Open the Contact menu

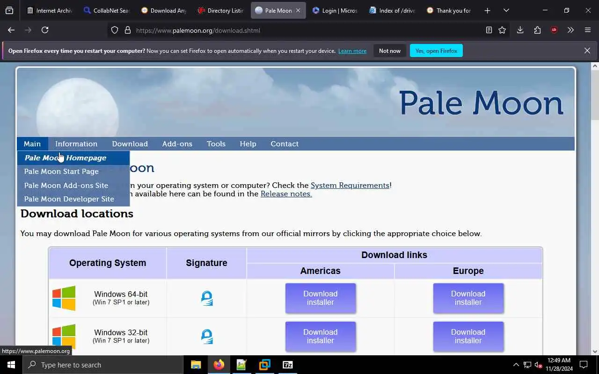click(285, 144)
